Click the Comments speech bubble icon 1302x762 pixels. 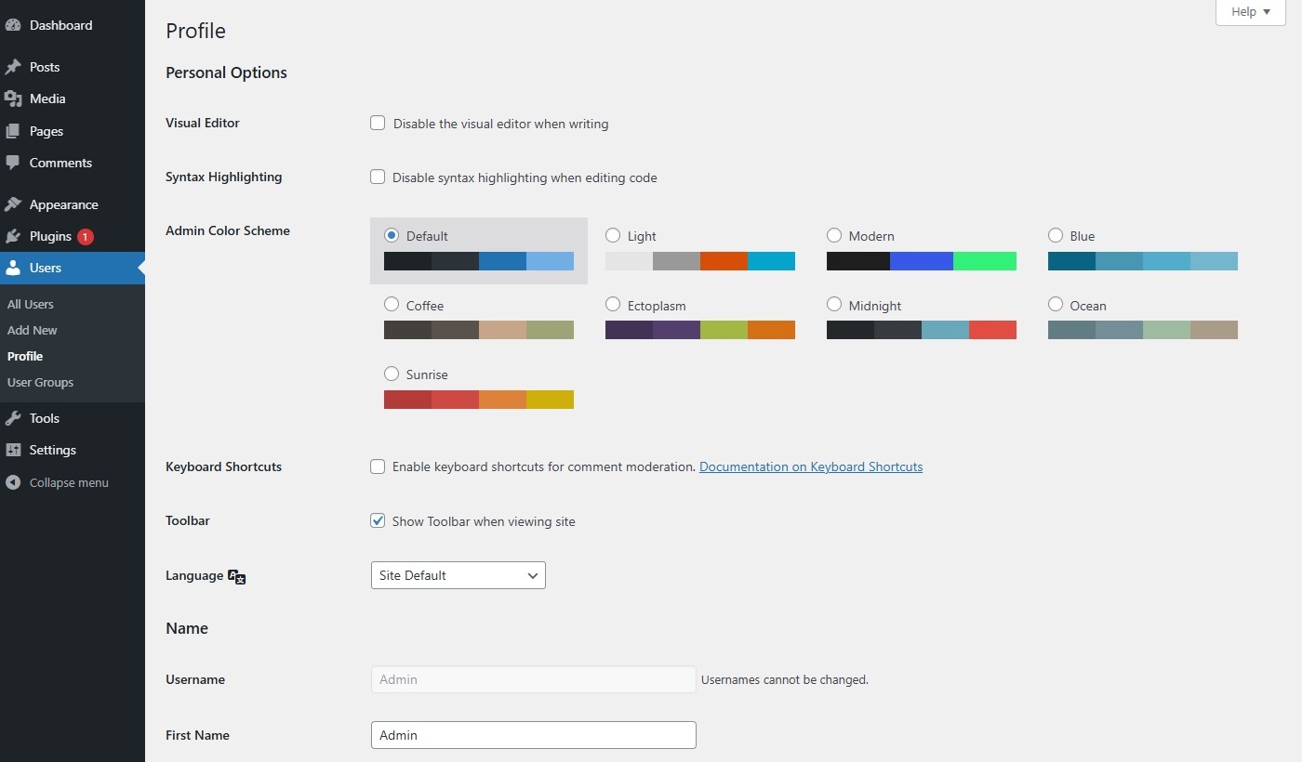13,163
